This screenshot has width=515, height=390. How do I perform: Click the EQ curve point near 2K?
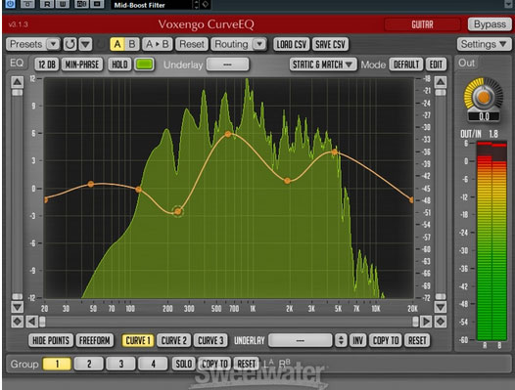click(x=287, y=181)
